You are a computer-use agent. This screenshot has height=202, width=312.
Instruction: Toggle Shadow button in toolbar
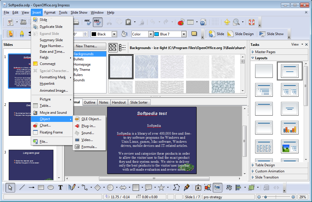[194, 34]
